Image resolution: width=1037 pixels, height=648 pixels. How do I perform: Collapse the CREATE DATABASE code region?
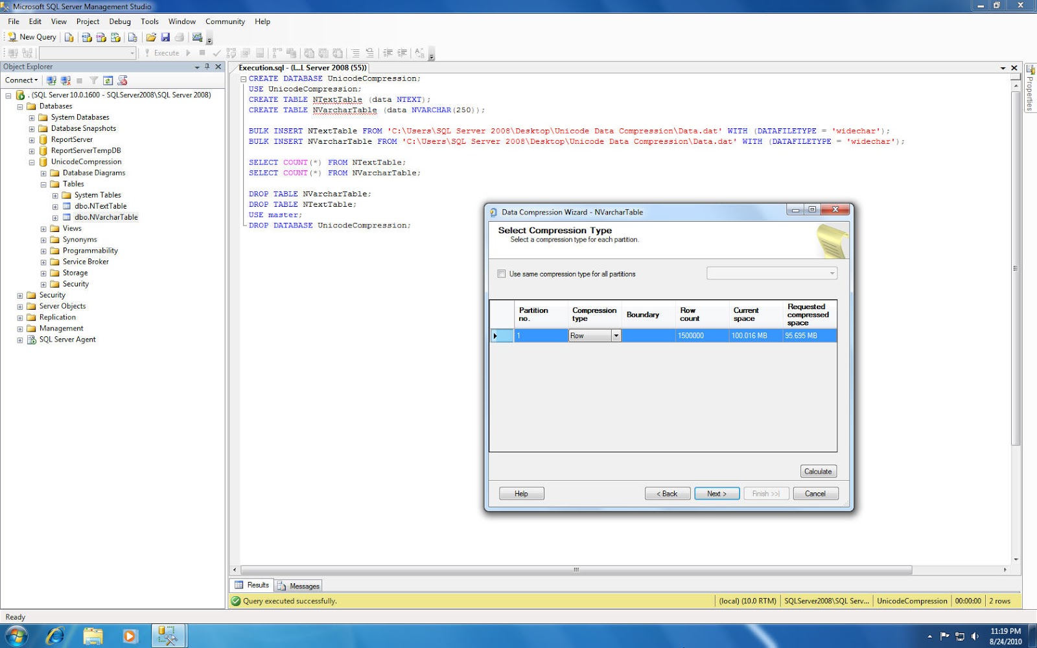(244, 79)
